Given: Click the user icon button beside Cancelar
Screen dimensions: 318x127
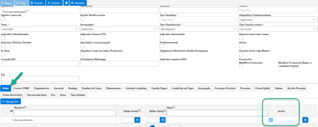Looking at the screenshot, I should point(66,3).
